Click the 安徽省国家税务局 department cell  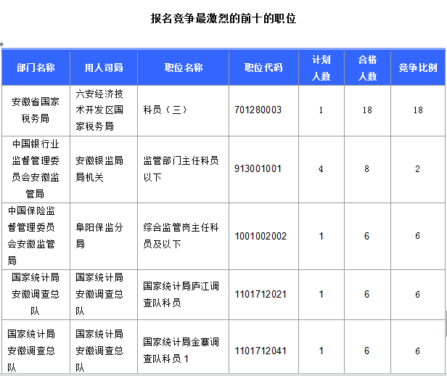click(36, 110)
